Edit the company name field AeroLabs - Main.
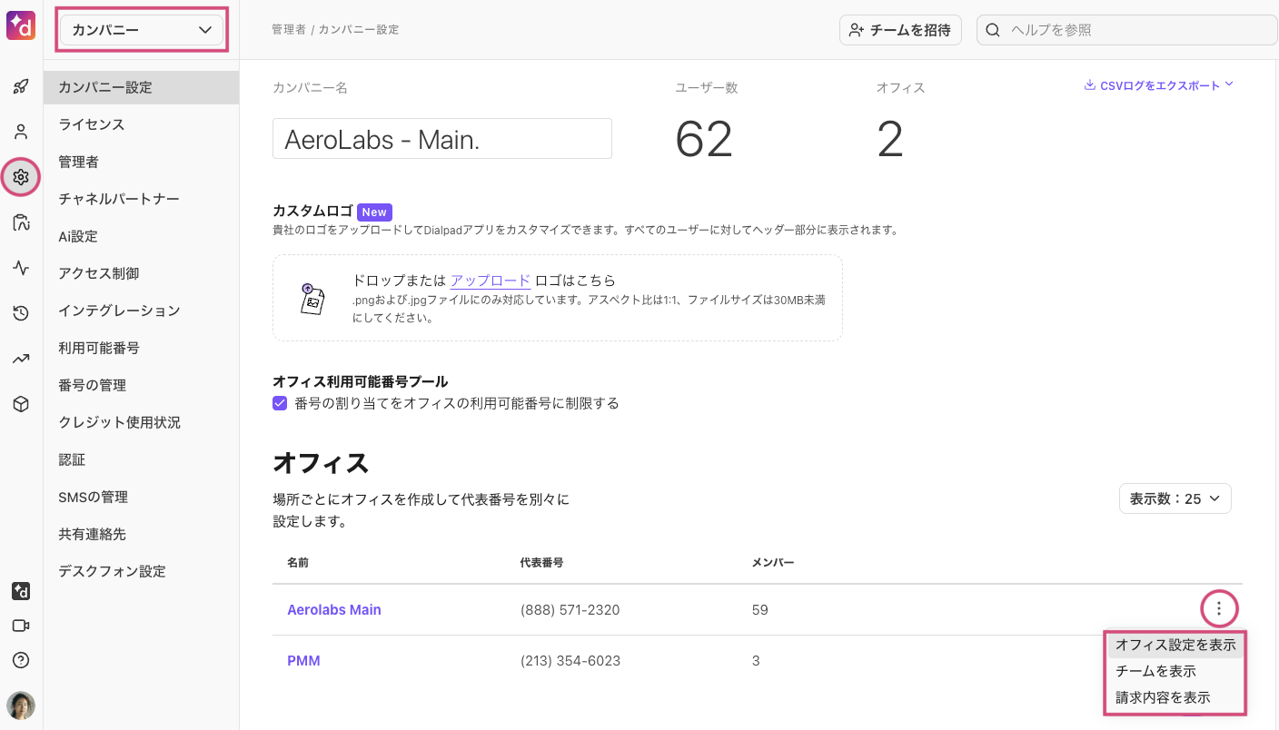 point(442,139)
